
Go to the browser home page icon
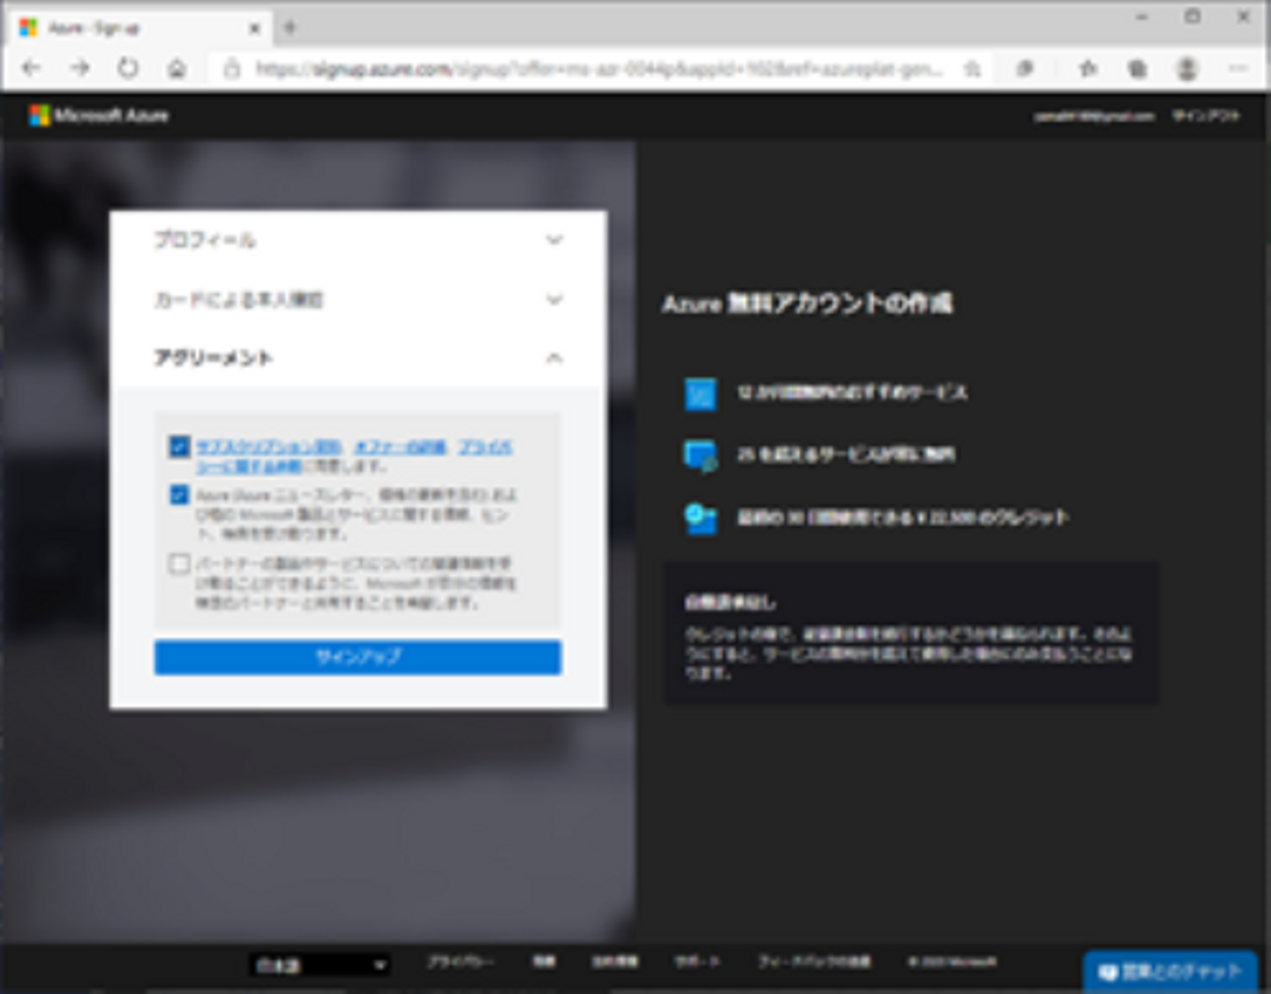(177, 69)
